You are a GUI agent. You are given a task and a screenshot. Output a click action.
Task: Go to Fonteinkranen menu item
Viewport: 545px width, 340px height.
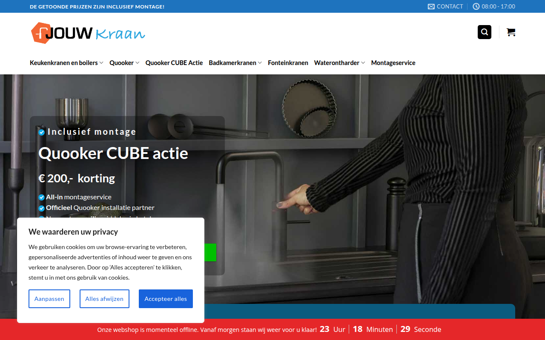288,63
